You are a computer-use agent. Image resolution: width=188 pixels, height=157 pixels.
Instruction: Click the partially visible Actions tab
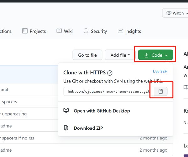[6, 31]
